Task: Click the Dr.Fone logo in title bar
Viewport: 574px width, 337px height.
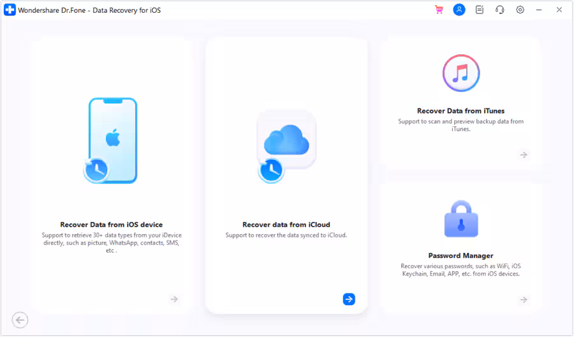Action: pos(10,10)
